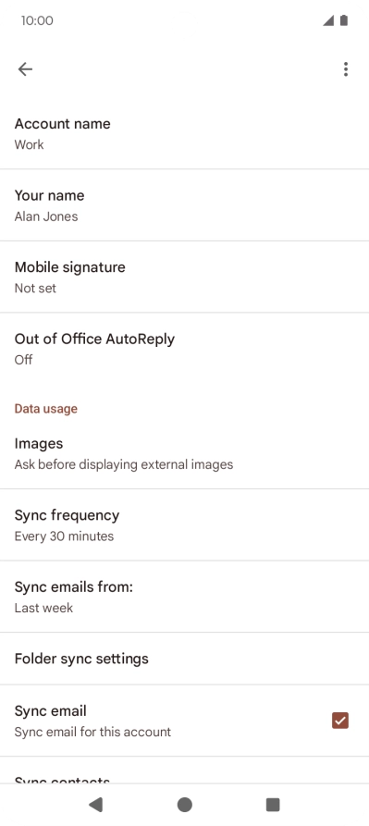Uncheck the Sync email checkbox
369x826 pixels.
[340, 721]
